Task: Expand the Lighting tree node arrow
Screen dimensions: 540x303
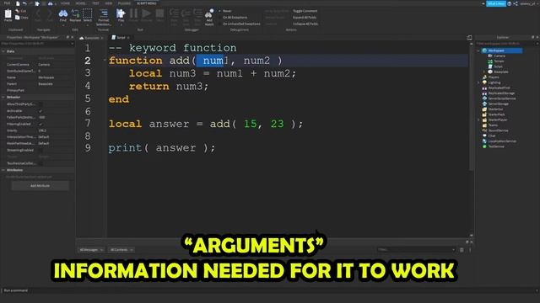Action: pyautogui.click(x=478, y=82)
